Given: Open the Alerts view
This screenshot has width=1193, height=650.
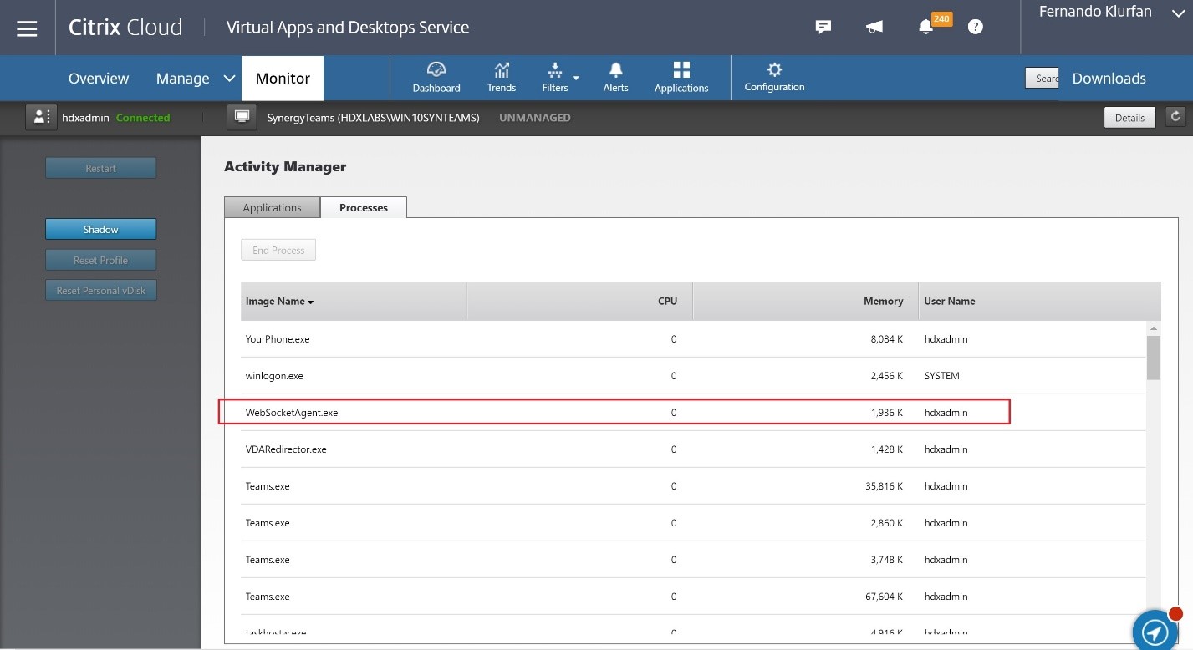Looking at the screenshot, I should tap(616, 78).
